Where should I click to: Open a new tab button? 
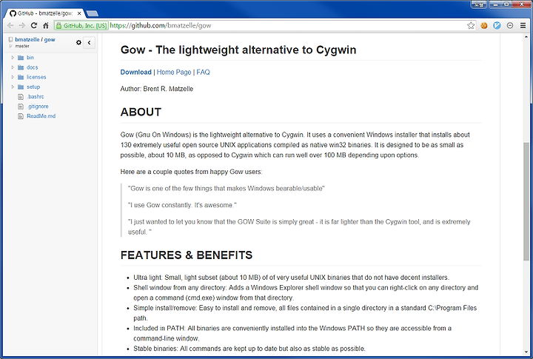click(93, 13)
